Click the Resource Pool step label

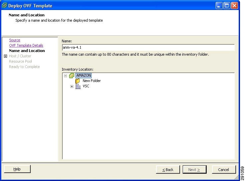pyautogui.click(x=20, y=61)
